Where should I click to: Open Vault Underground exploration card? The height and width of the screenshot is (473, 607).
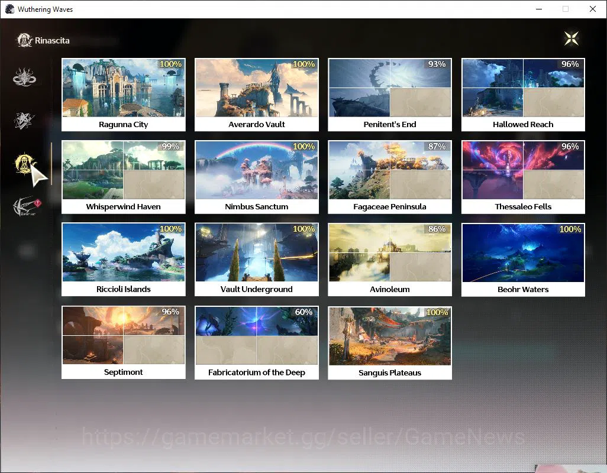[x=257, y=260]
